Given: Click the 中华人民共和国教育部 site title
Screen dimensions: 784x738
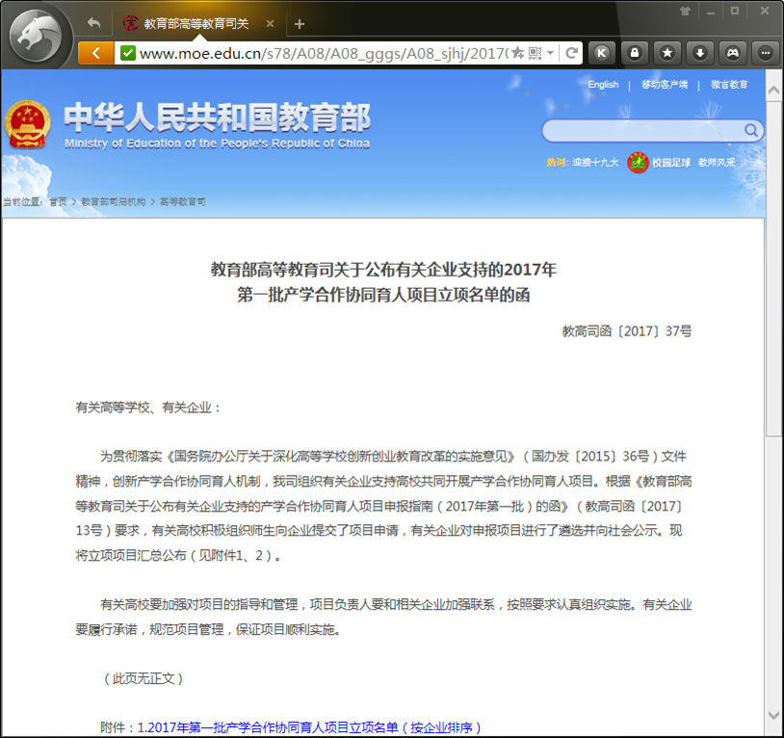Looking at the screenshot, I should (218, 117).
